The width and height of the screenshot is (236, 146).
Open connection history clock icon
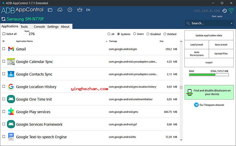pos(224,11)
